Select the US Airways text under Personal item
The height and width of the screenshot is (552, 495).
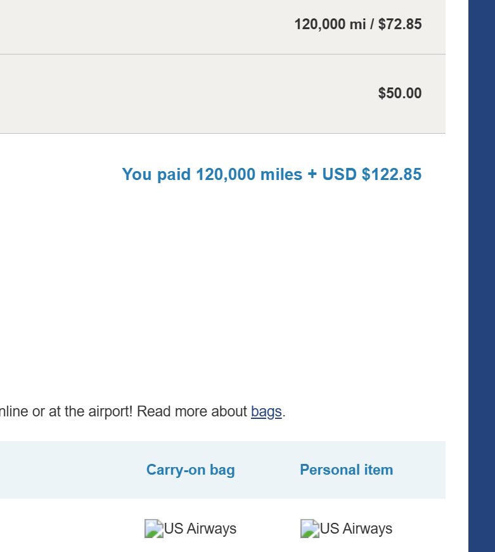click(356, 529)
